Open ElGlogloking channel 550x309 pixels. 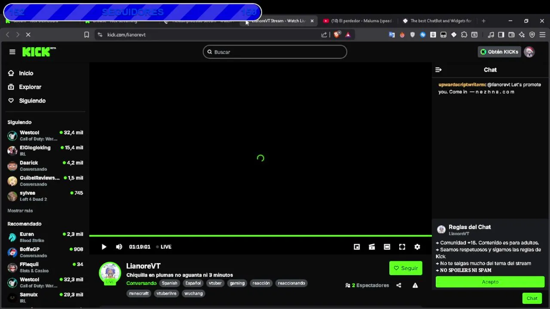[x=45, y=151]
